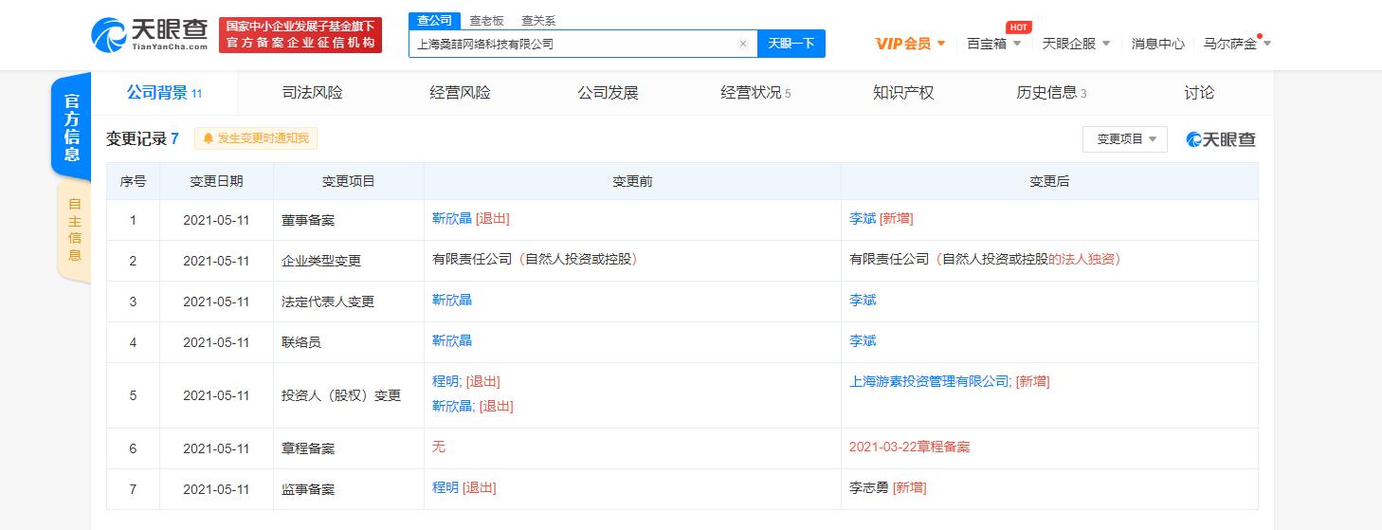Select the 查公司 search tab

tap(435, 21)
